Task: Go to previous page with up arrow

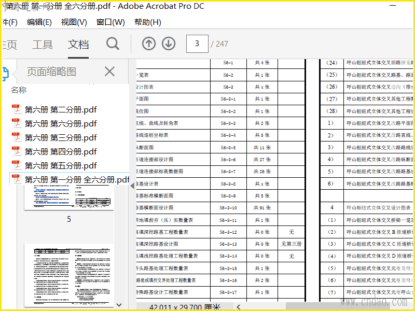Action: click(x=149, y=44)
